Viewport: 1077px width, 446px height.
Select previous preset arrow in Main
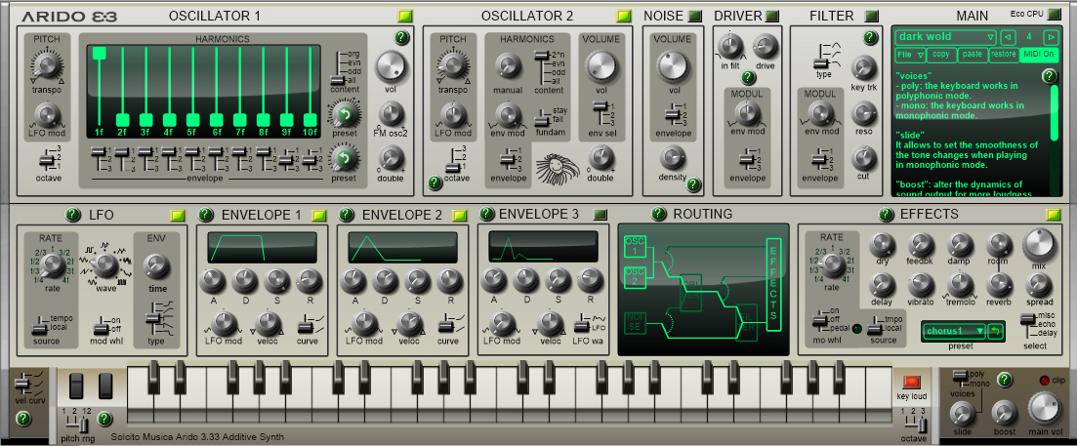pos(1007,37)
